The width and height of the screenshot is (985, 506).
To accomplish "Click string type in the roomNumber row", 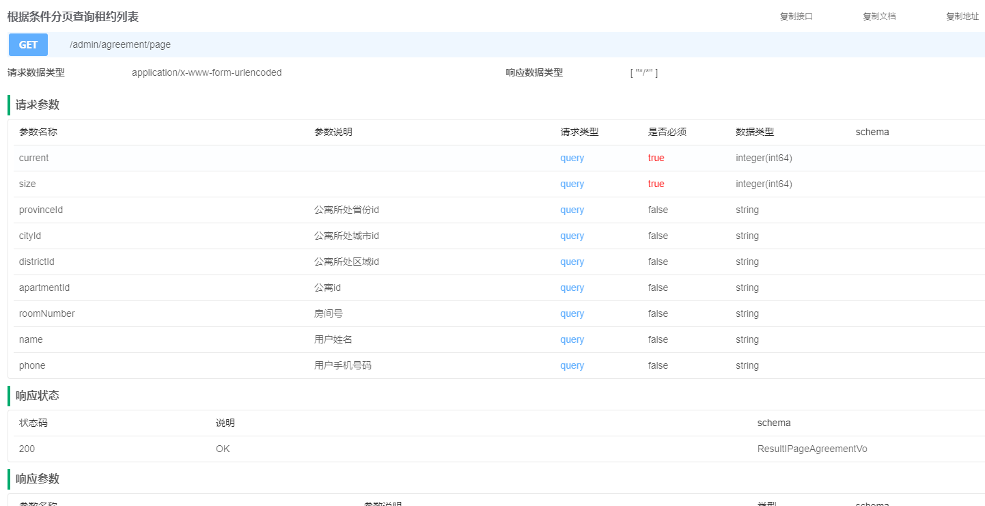I will coord(747,313).
